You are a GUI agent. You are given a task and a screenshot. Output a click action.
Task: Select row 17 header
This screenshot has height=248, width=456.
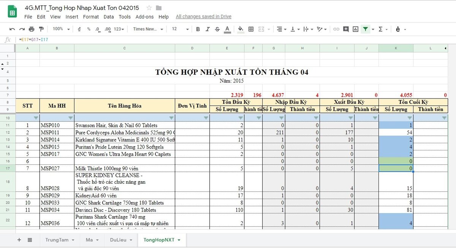(x=8, y=168)
